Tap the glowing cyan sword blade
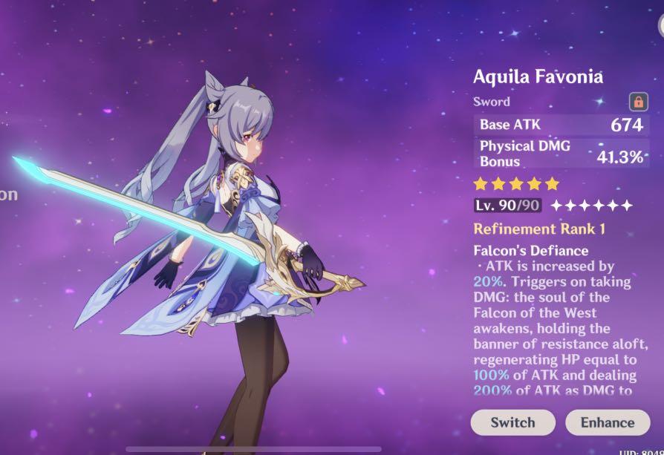Image resolution: width=664 pixels, height=455 pixels. click(x=135, y=209)
